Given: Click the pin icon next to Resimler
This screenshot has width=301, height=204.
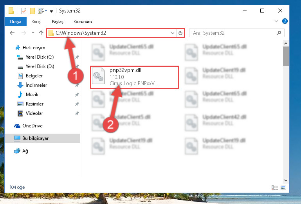Looking at the screenshot, I should pos(77,104).
